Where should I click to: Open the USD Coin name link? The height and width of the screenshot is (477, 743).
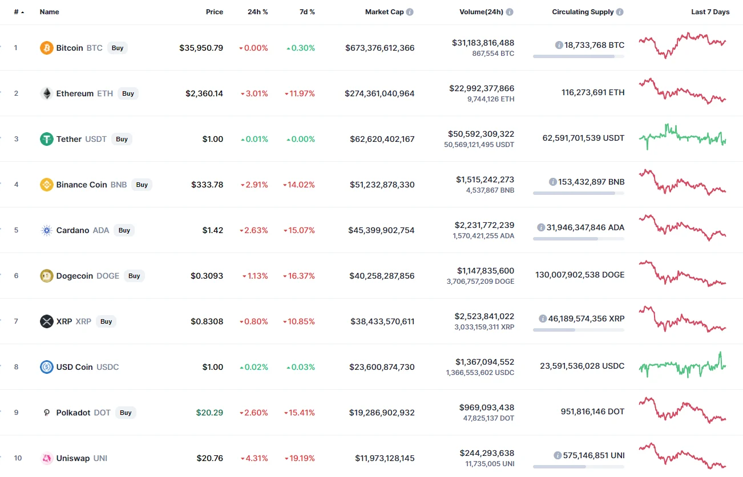[x=74, y=367]
